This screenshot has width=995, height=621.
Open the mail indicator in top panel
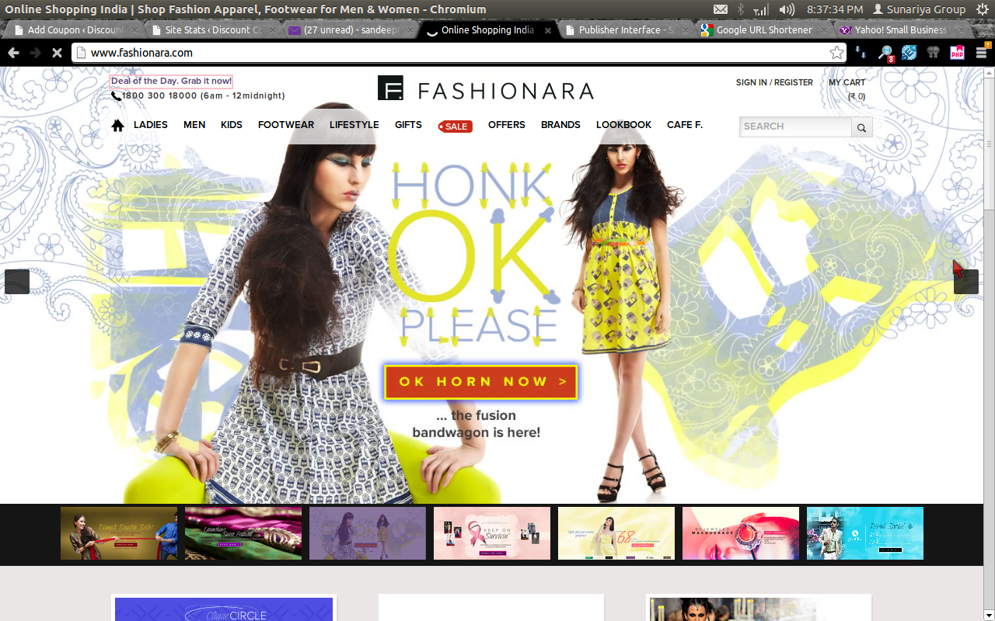click(721, 9)
